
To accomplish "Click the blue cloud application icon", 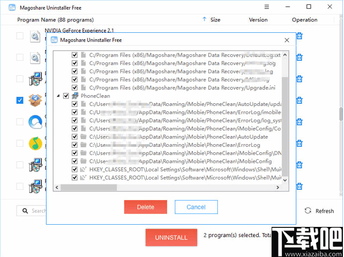I will [35, 122].
